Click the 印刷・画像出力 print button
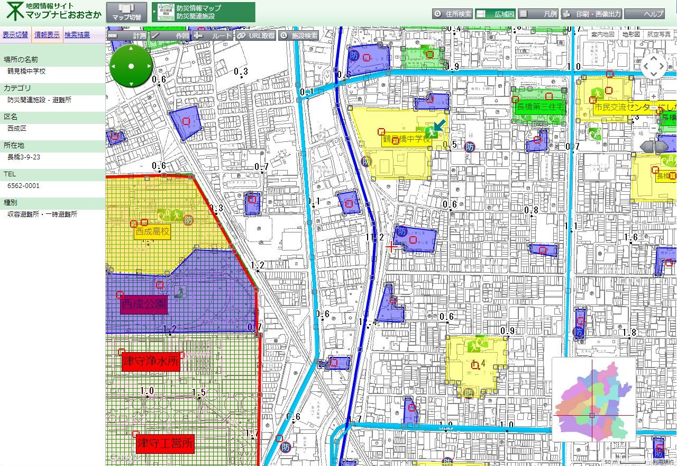The width and height of the screenshot is (677, 466). coord(591,14)
